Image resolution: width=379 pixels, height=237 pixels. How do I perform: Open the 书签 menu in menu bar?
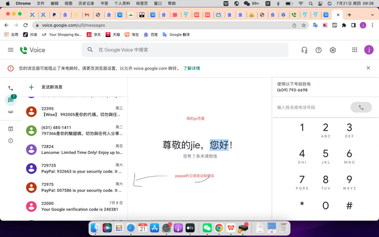pyautogui.click(x=104, y=3)
